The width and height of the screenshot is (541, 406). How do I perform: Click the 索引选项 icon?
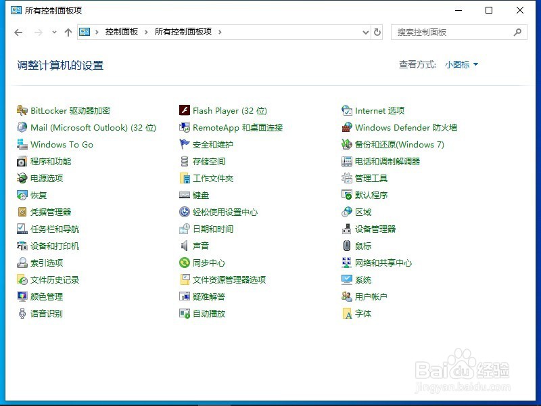[22, 263]
